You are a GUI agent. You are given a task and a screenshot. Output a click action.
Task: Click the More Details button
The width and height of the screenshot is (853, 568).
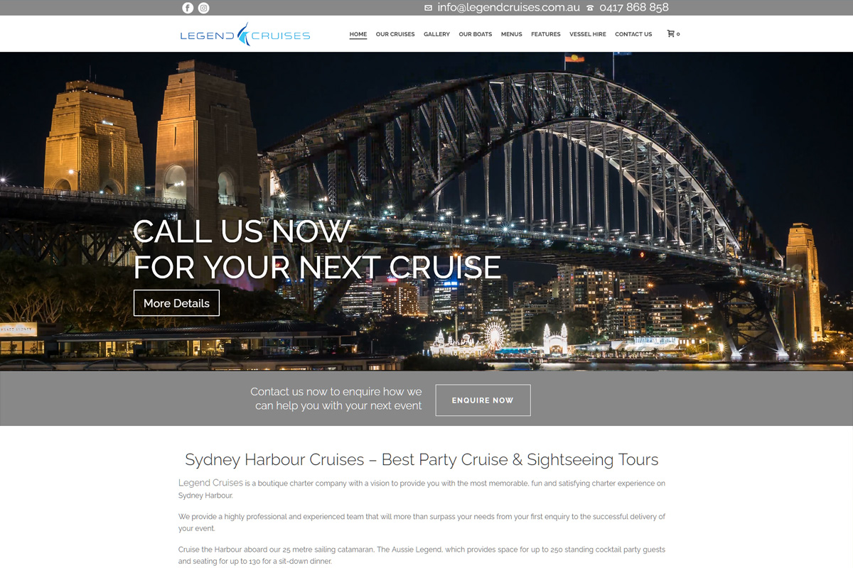coord(176,303)
